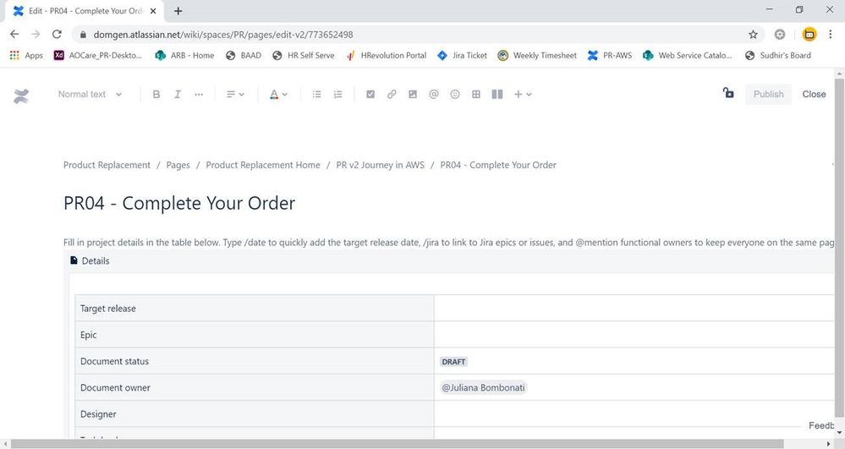Open Product Replacement Home breadcrumb

pyautogui.click(x=263, y=165)
